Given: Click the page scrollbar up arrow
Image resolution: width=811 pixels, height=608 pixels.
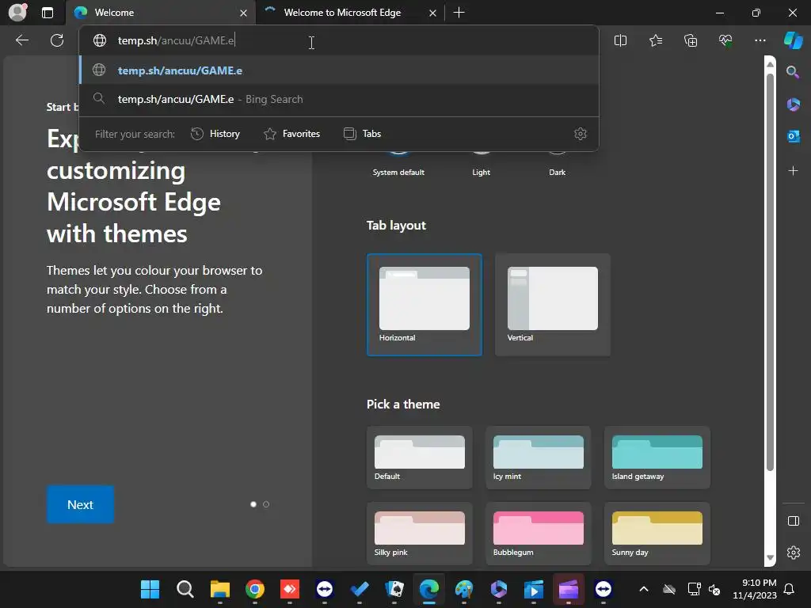Looking at the screenshot, I should point(770,64).
